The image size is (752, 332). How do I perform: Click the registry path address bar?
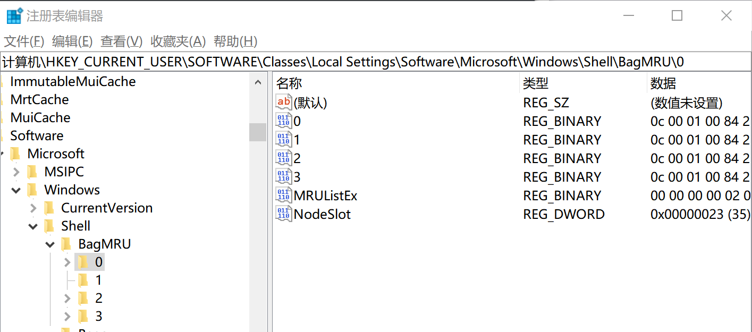point(376,62)
